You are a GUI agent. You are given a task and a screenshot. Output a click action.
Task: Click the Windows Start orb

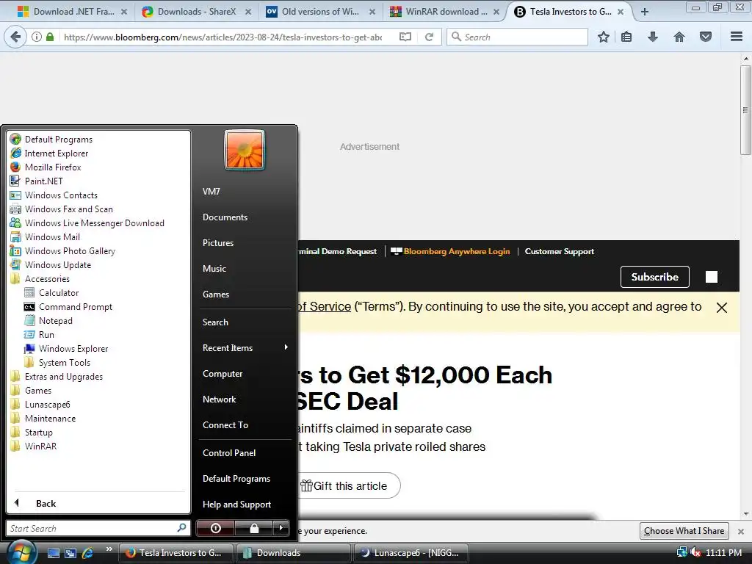coord(21,552)
